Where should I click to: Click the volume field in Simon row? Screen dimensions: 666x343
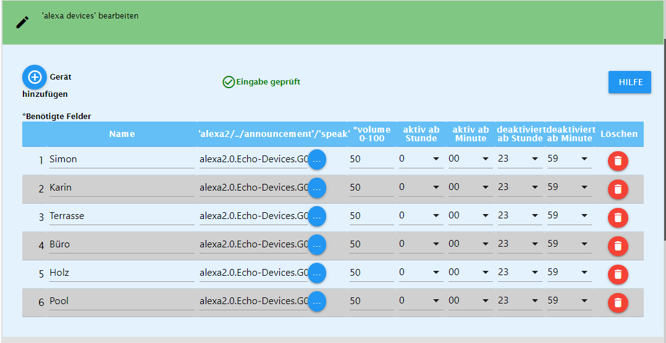[x=372, y=159]
